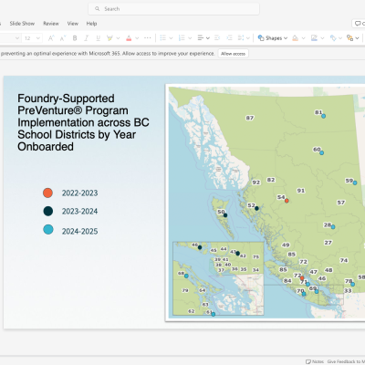This screenshot has height=365, width=365.
Task: Open the more font options ellipsis
Action: 148,38
